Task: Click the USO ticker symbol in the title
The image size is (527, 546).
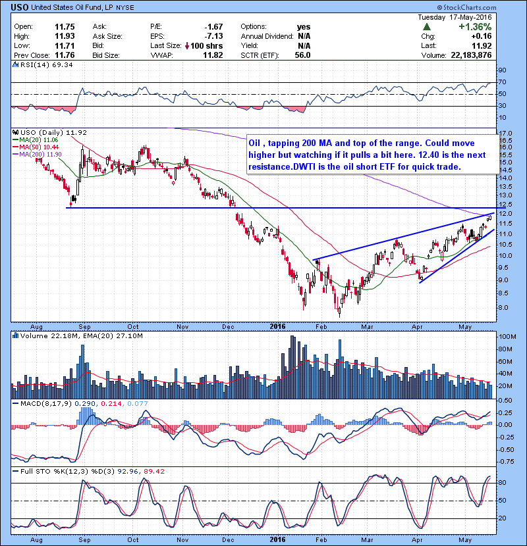Action: [20, 7]
